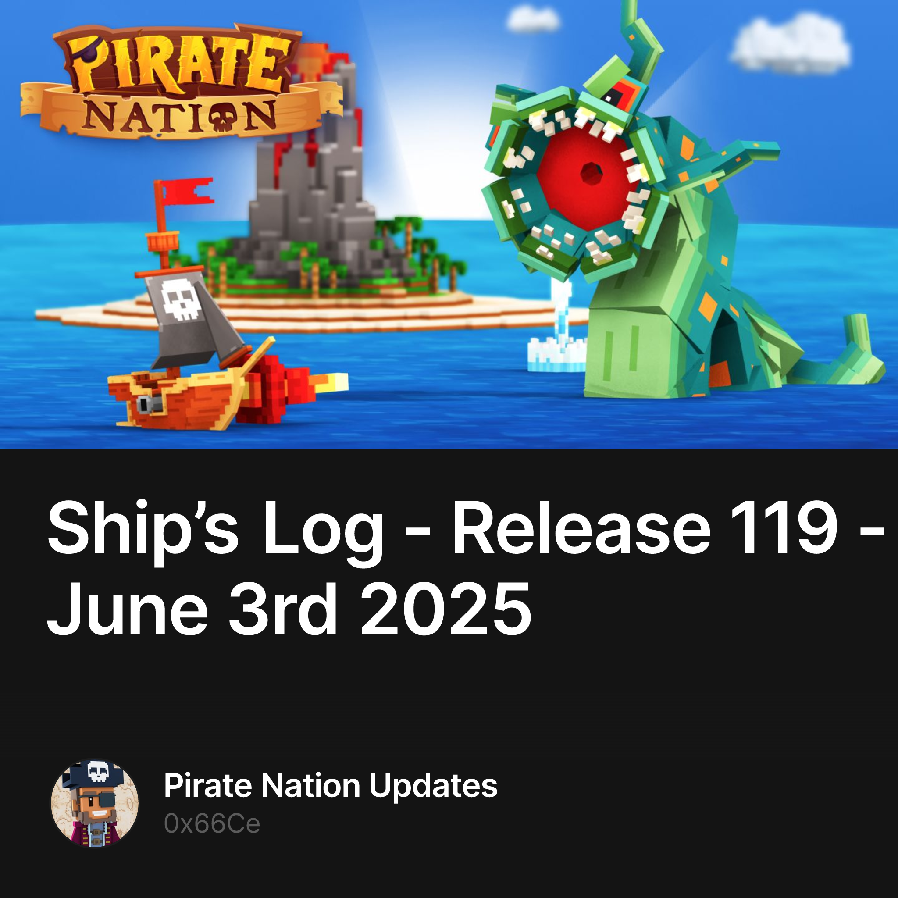Open the Pirate Nation Updates author name

331,785
